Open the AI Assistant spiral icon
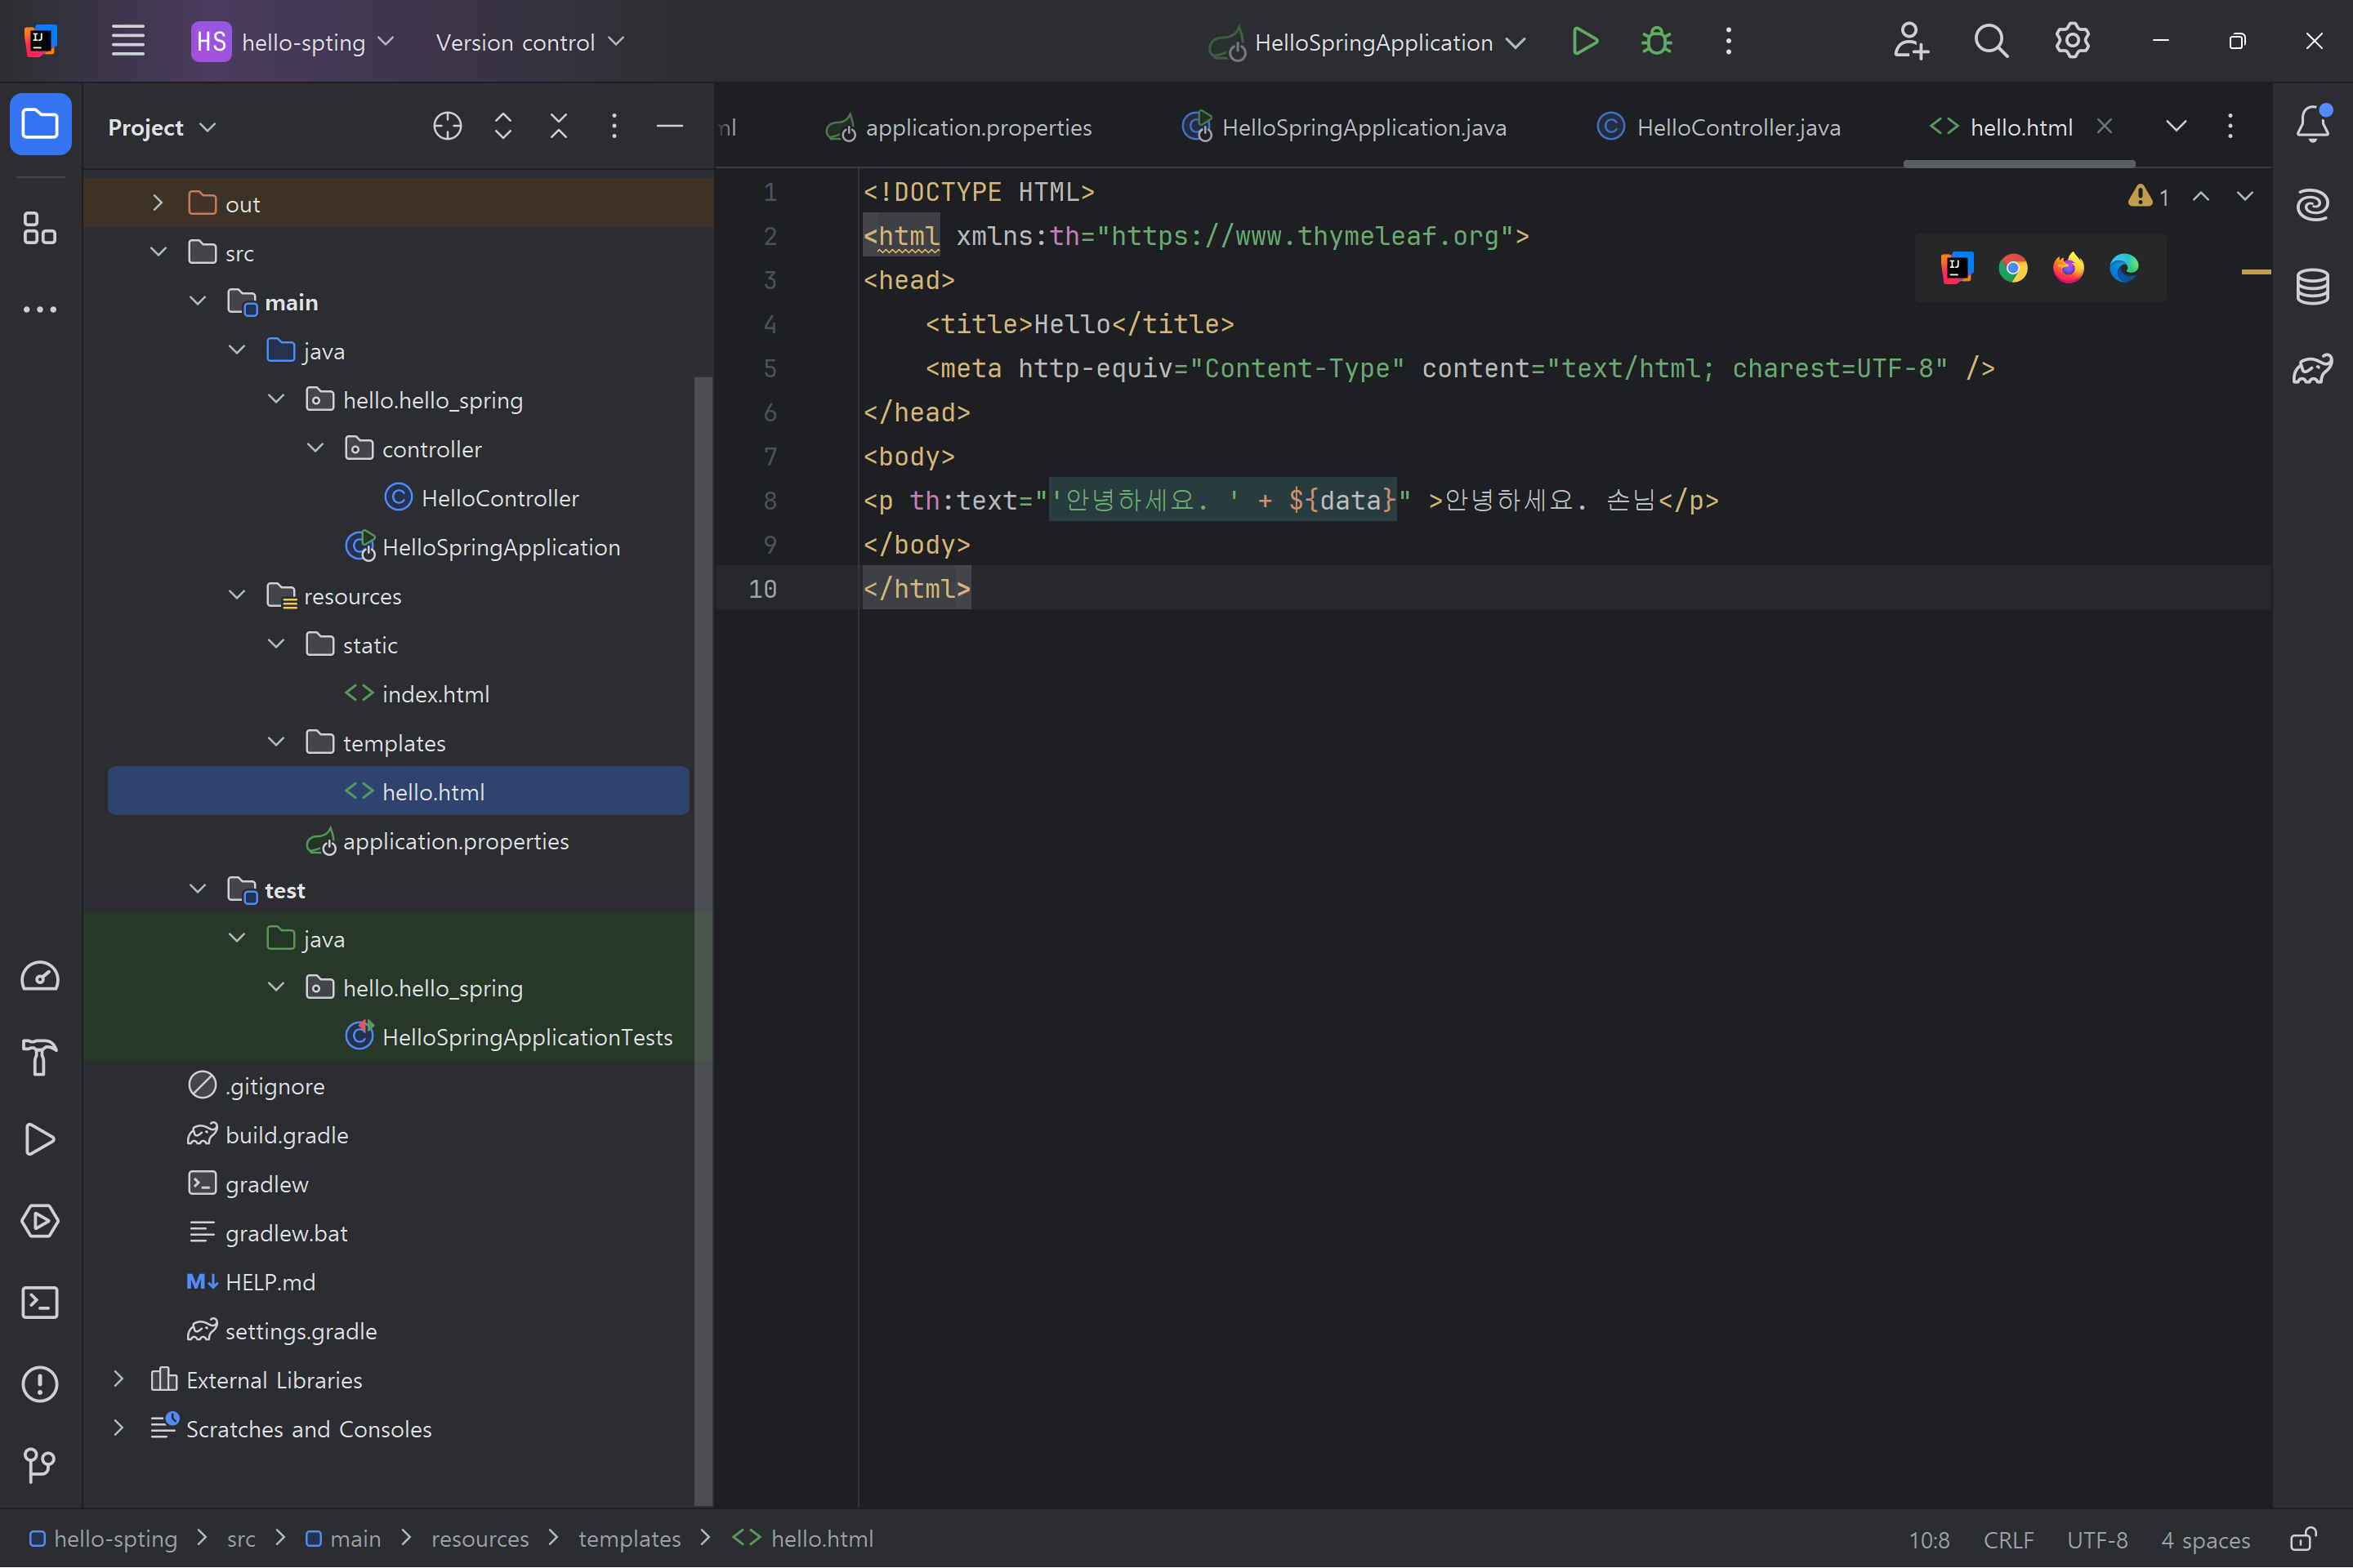The image size is (2353, 1568). click(2312, 205)
